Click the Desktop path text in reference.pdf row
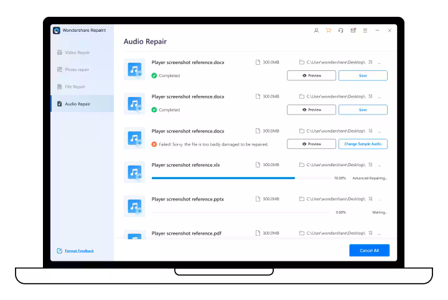 336,233
